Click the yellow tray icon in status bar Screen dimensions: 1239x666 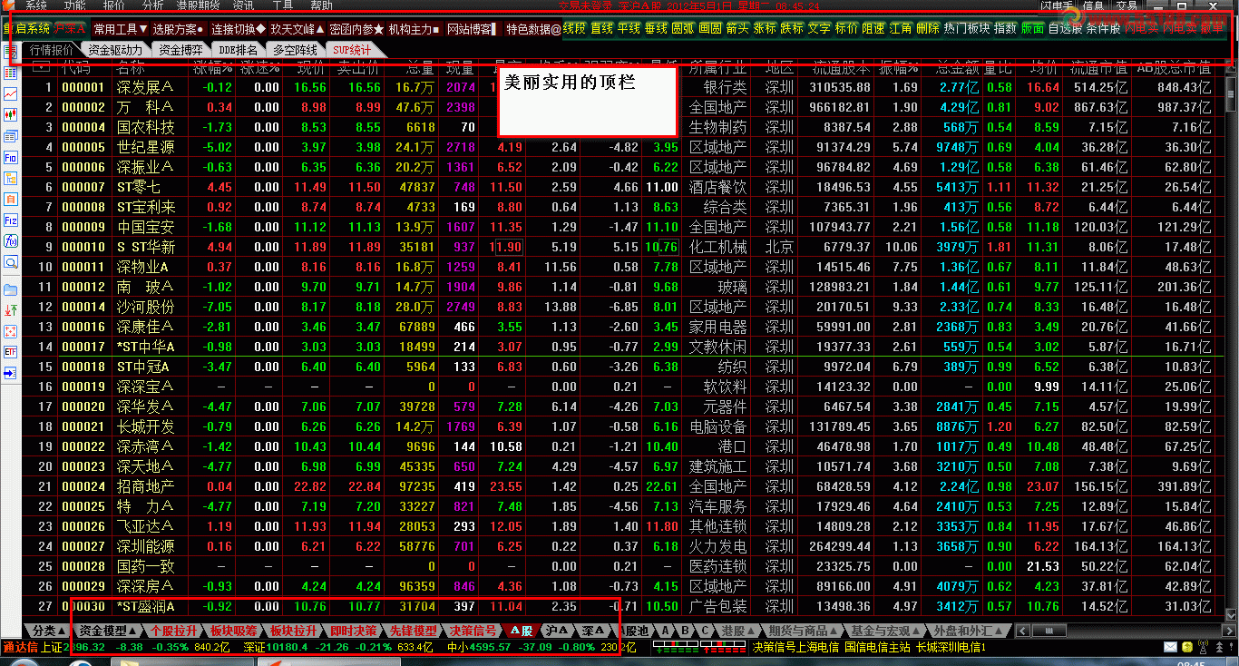point(1187,647)
